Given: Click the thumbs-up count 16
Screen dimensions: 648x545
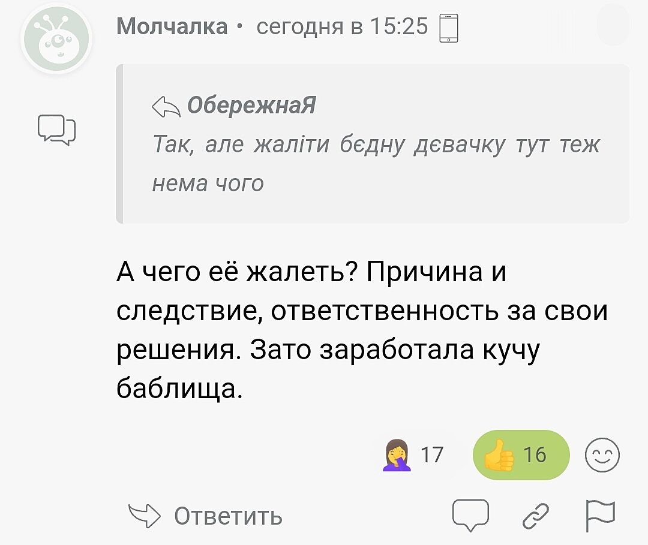Looking at the screenshot, I should click(x=535, y=456).
